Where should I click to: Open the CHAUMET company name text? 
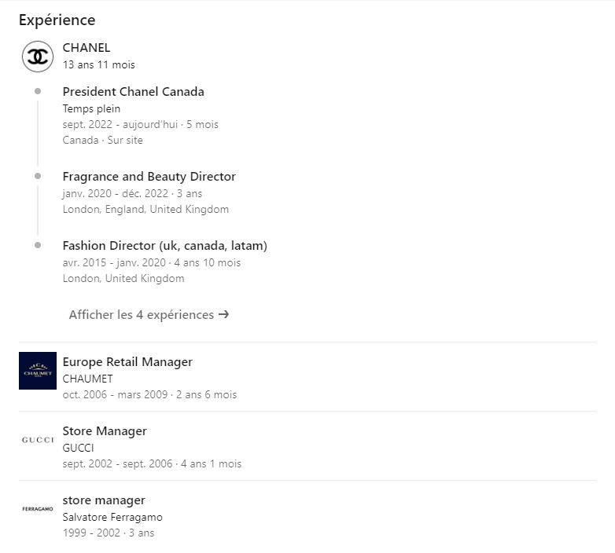coord(87,379)
